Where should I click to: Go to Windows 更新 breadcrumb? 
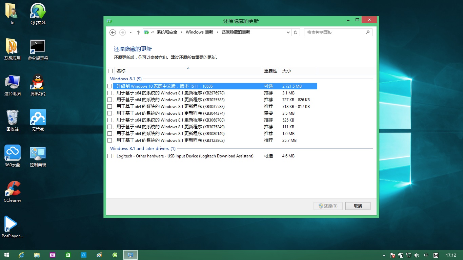click(199, 32)
